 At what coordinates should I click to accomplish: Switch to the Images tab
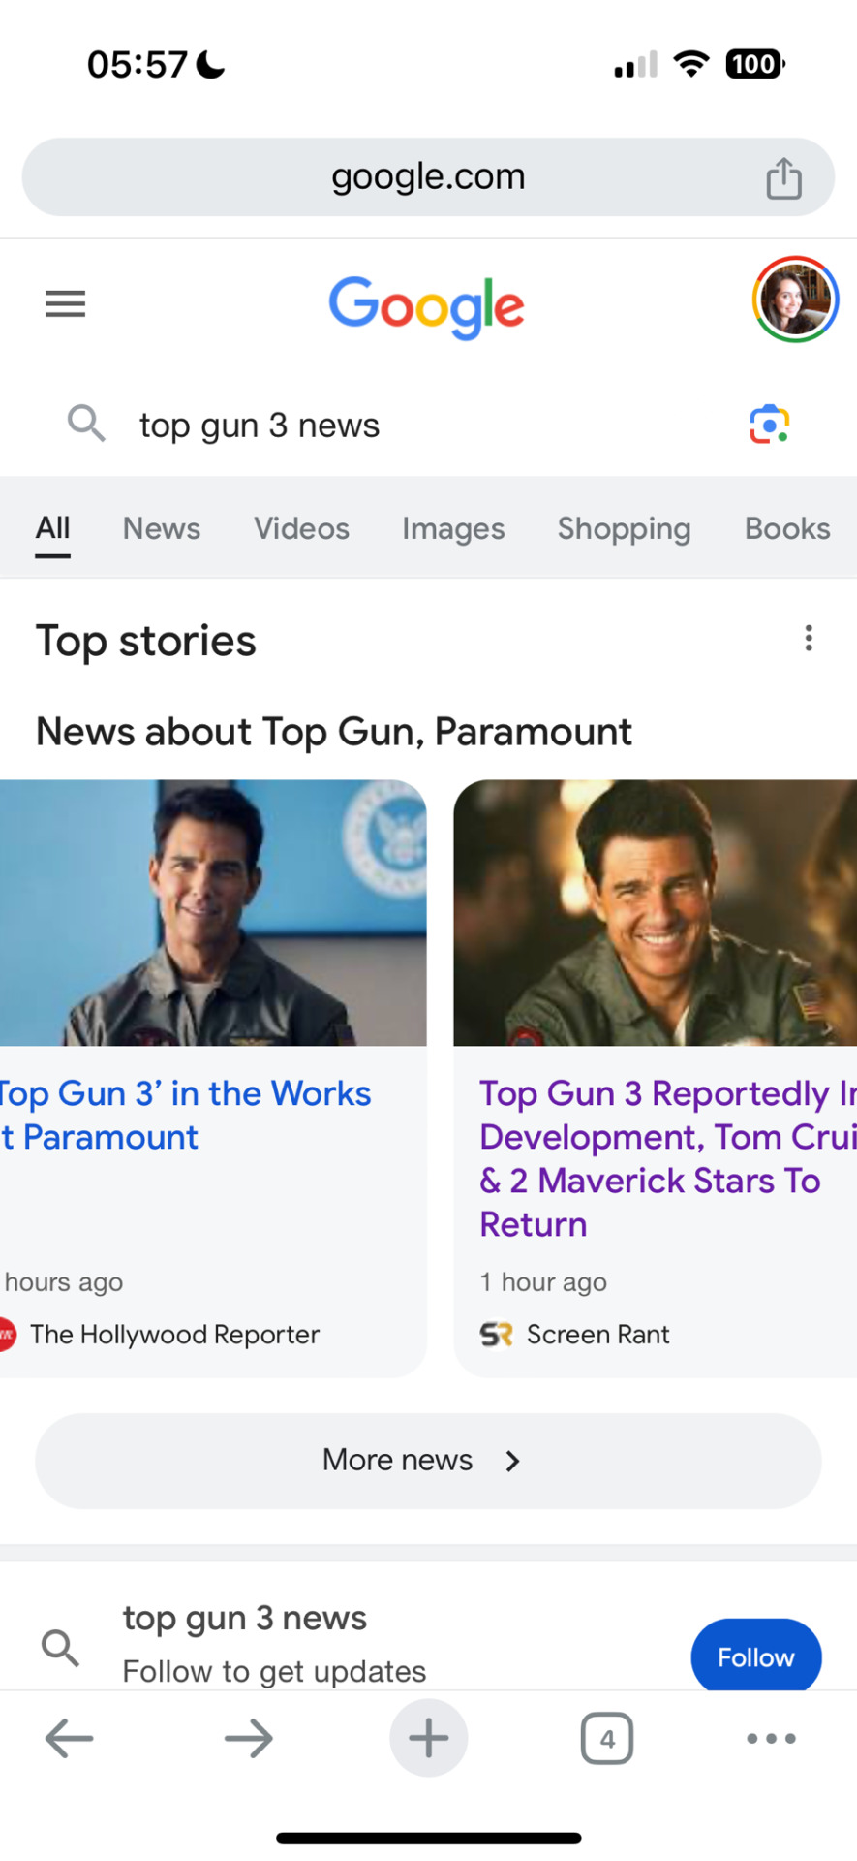coord(453,528)
